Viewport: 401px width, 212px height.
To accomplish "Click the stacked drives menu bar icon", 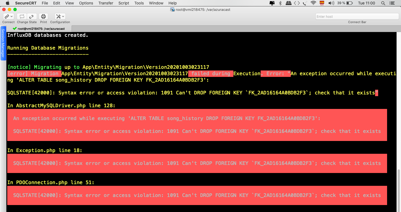I will (x=288, y=3).
